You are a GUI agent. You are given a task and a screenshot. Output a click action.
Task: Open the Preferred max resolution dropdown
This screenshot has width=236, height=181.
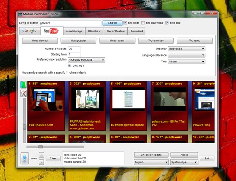(86, 60)
